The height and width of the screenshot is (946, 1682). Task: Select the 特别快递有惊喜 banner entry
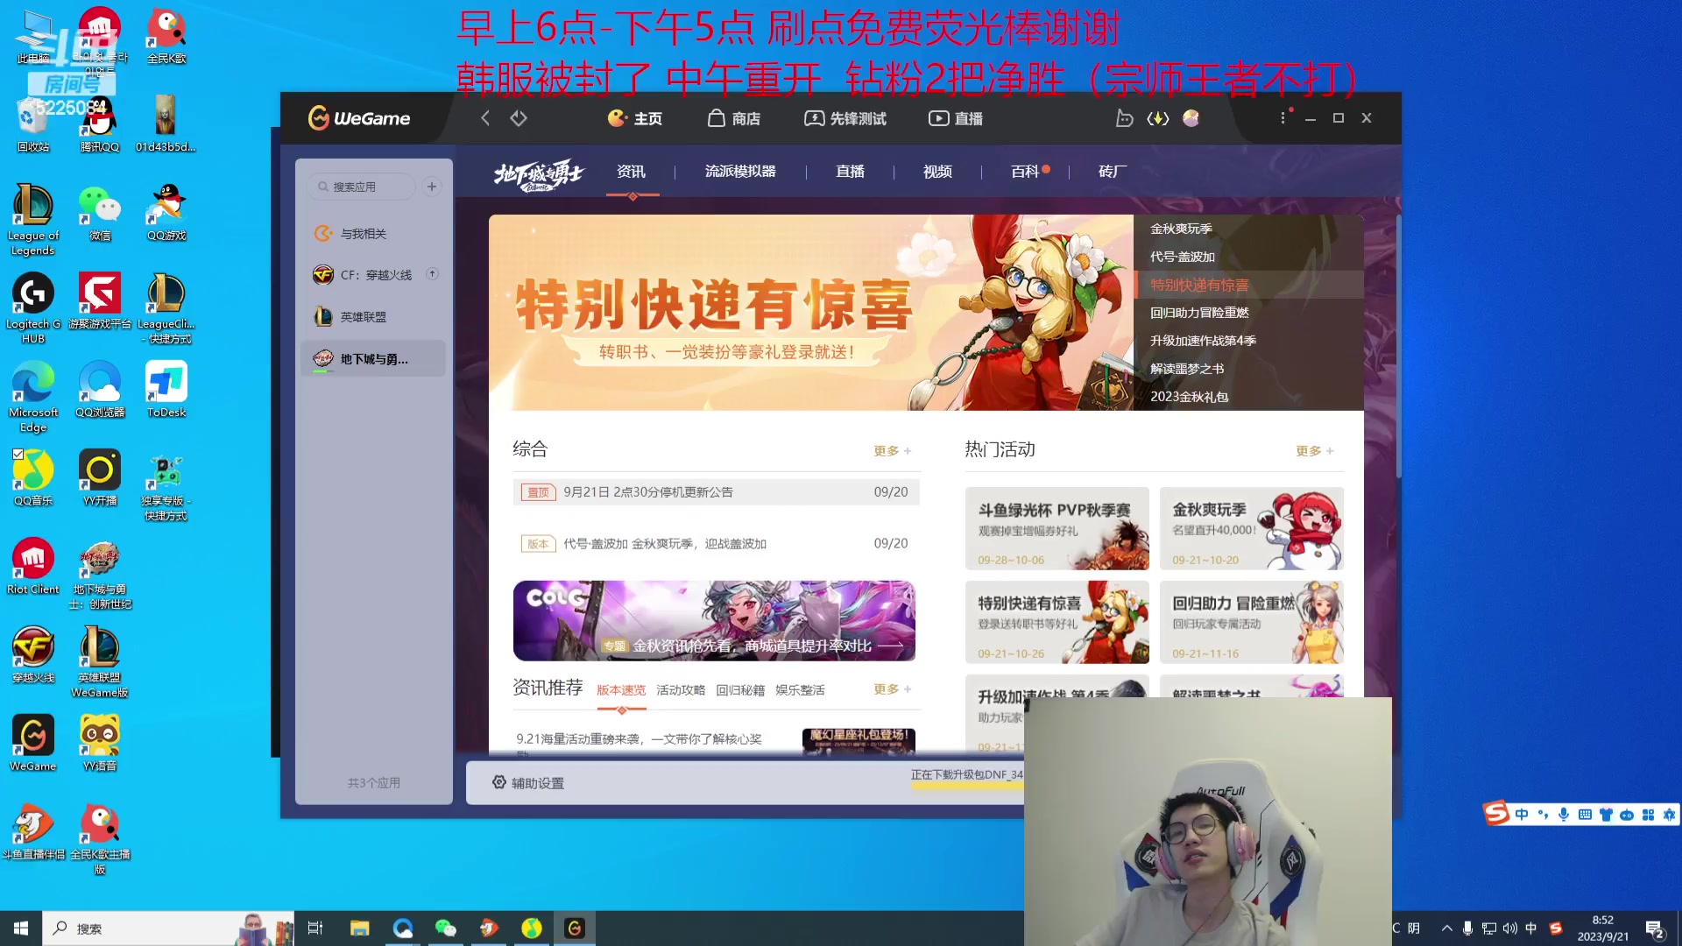[x=1200, y=285]
